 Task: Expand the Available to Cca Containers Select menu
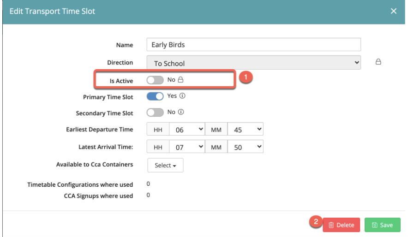click(165, 165)
